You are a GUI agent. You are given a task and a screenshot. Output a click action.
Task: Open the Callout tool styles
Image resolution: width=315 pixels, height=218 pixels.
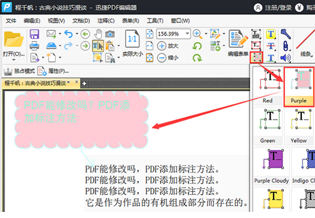[256, 57]
